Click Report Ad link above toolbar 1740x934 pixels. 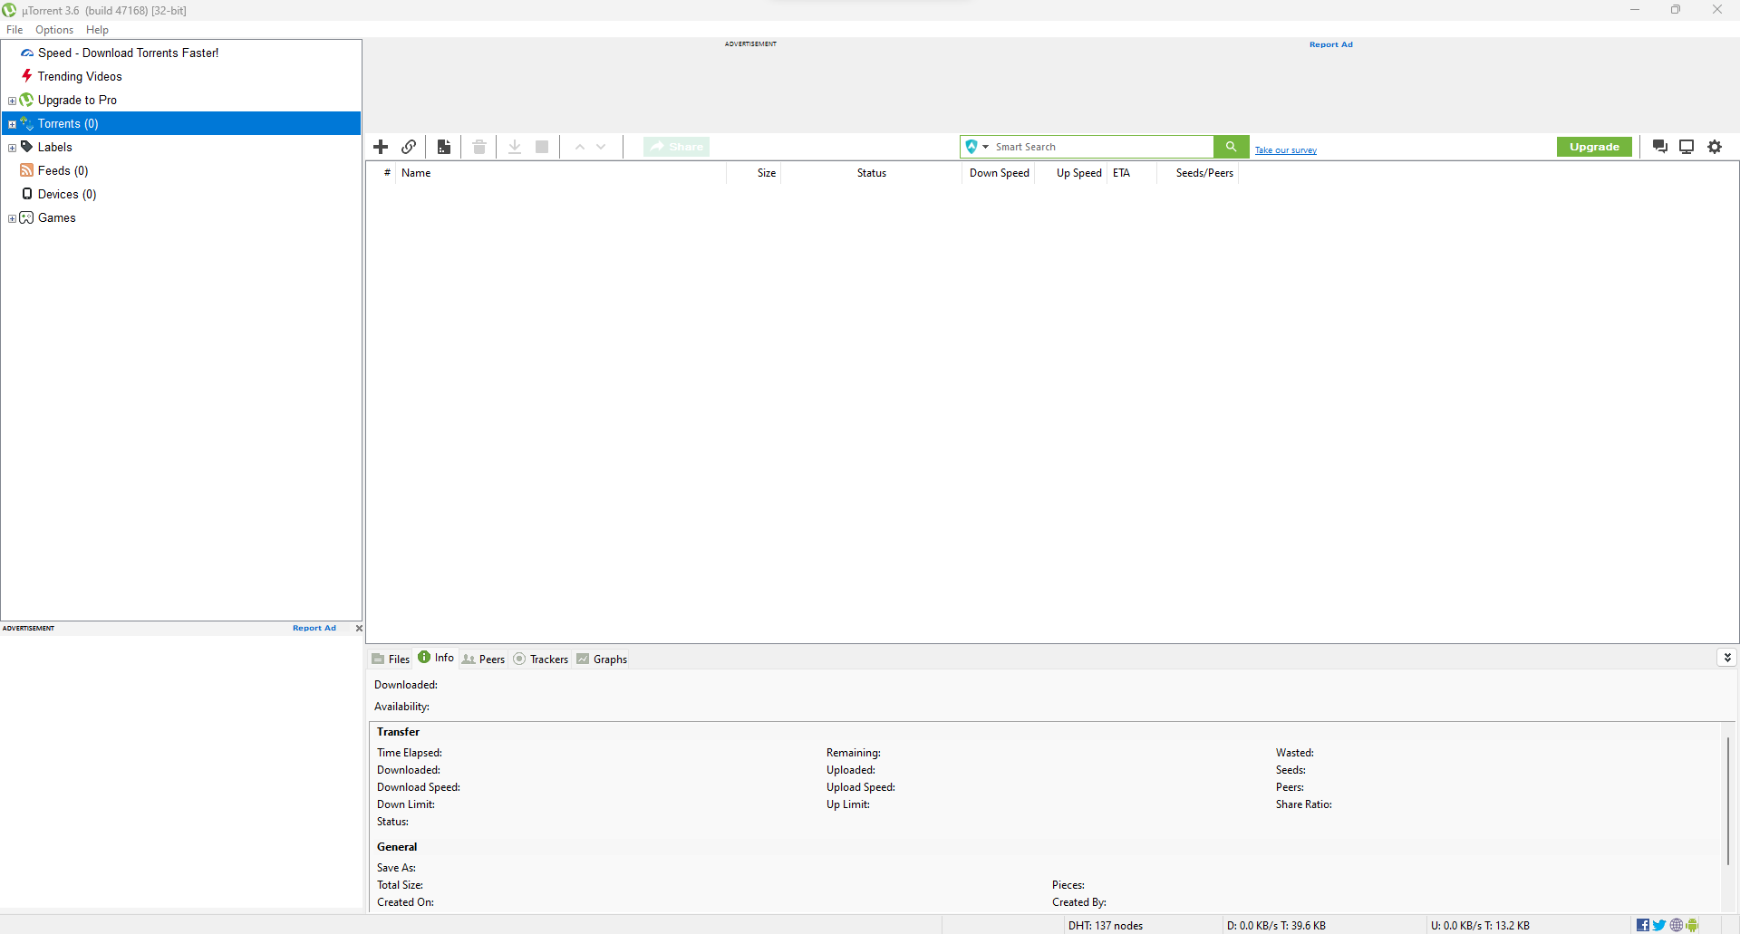tap(1330, 44)
